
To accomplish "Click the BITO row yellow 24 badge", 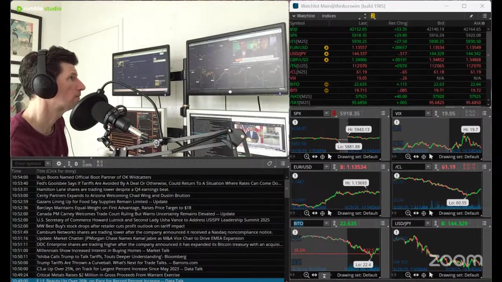I will (326, 84).
